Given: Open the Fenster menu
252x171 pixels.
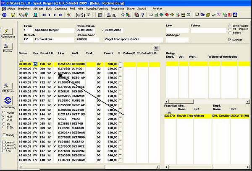Looking at the screenshot, I should pos(157,9).
